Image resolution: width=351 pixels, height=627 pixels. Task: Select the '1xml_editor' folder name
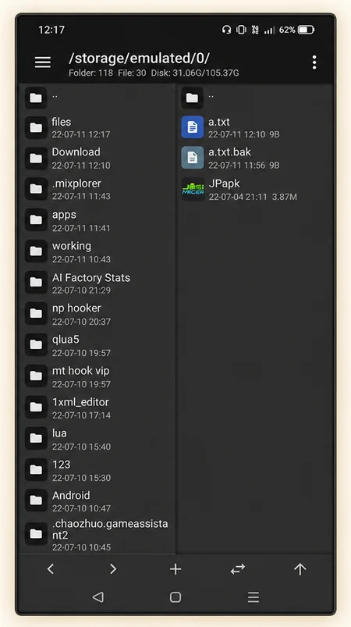click(80, 402)
